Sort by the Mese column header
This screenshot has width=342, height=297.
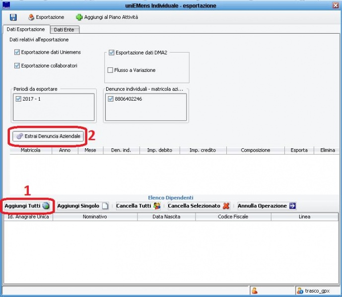(x=90, y=150)
